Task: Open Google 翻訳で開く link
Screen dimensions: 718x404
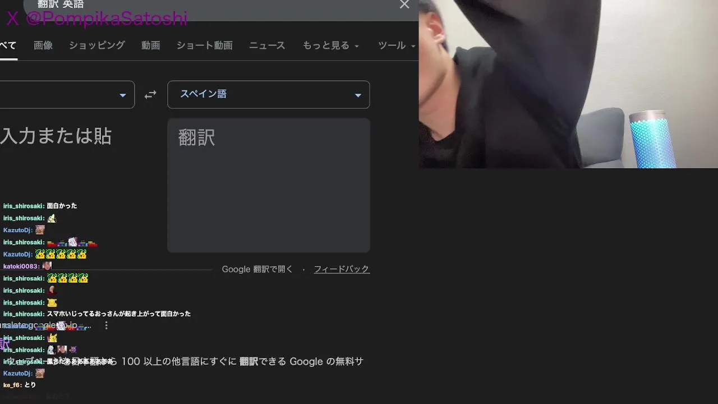Action: pos(257,269)
